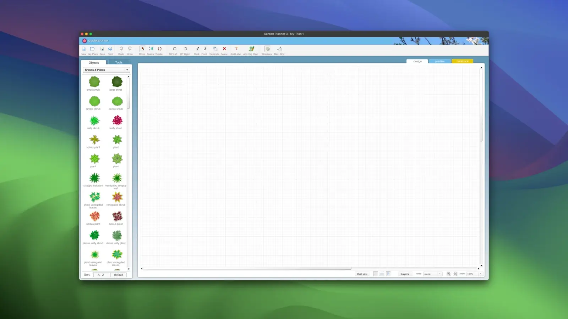This screenshot has width=568, height=319.
Task: Switch to the Tools tab
Action: [x=119, y=62]
